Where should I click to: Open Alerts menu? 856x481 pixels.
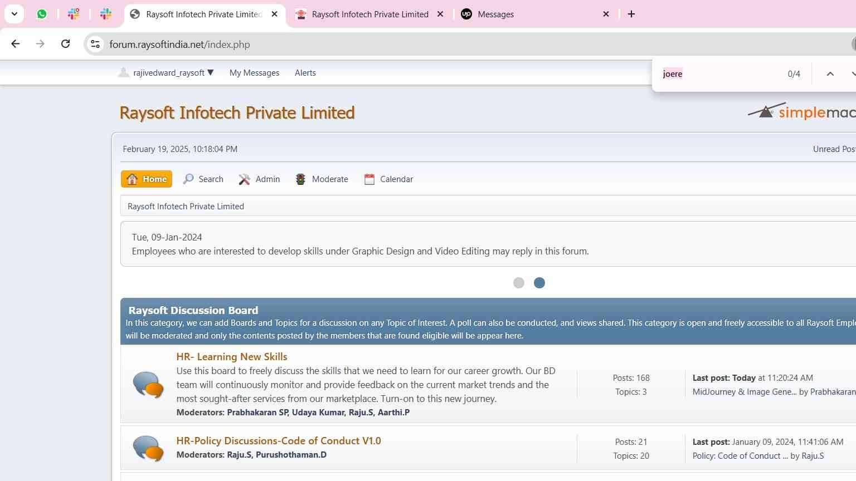(305, 73)
